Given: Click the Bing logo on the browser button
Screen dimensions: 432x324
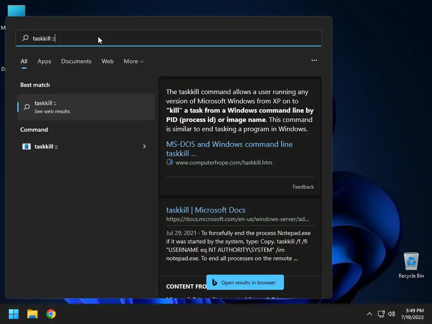Looking at the screenshot, I should pyautogui.click(x=215, y=282).
